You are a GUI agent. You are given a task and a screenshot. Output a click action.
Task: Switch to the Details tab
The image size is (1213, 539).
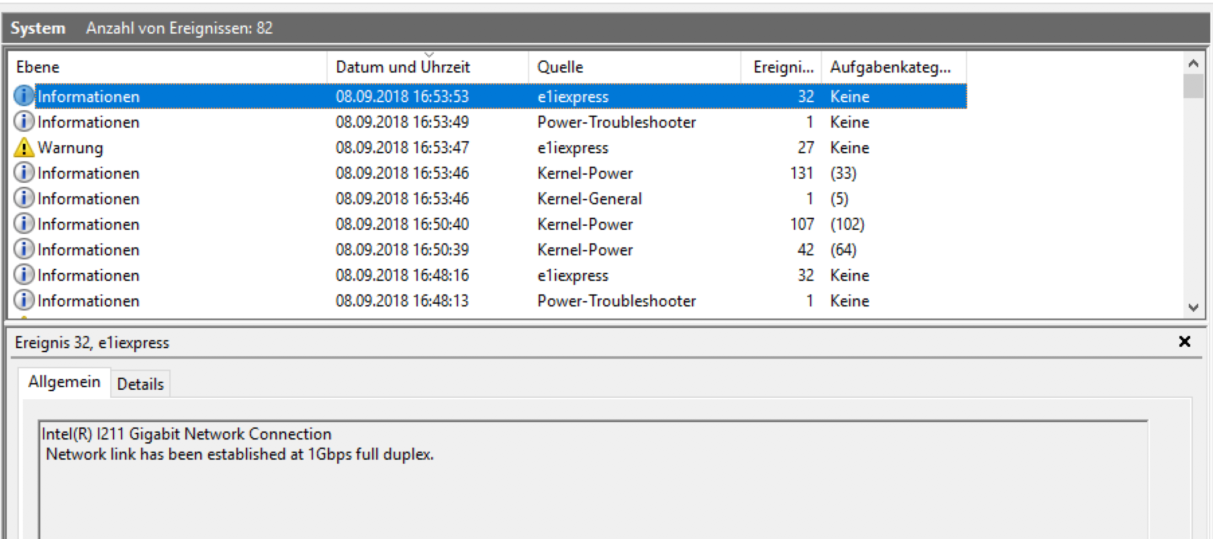pos(140,384)
